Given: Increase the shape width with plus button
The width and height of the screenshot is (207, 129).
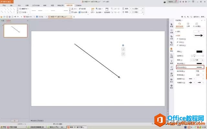Looking at the screenshot, I should pyautogui.click(x=143, y=12).
